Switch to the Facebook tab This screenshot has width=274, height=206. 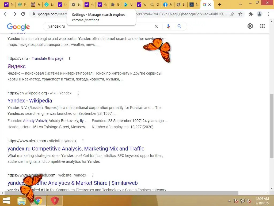(x=168, y=5)
